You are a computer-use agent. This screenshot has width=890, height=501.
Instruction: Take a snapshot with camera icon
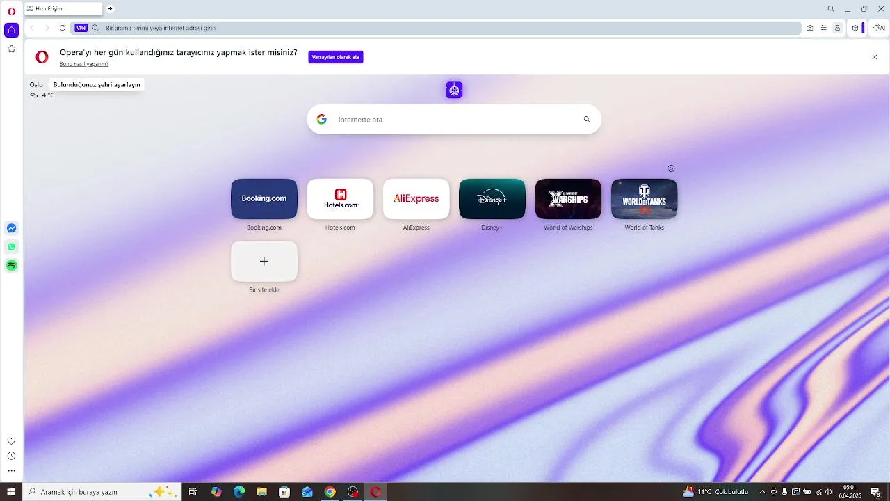click(809, 28)
